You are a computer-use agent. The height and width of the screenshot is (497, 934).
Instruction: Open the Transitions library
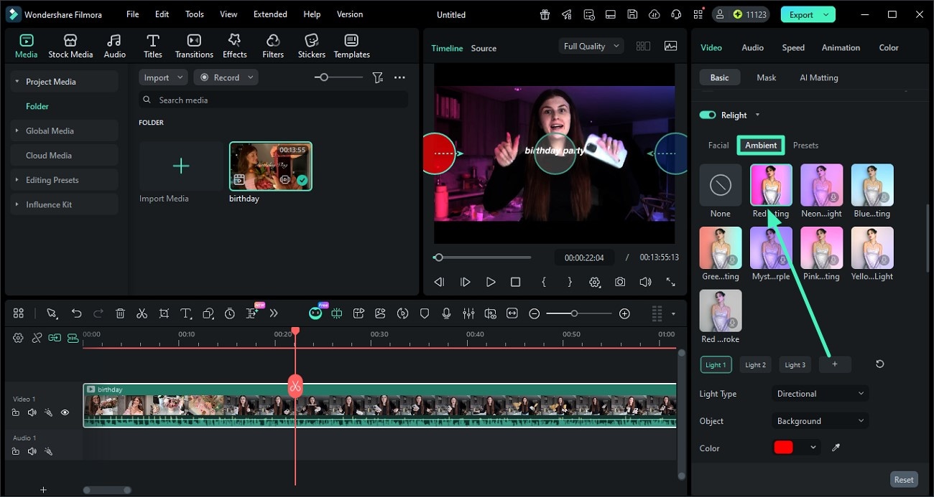pos(194,46)
